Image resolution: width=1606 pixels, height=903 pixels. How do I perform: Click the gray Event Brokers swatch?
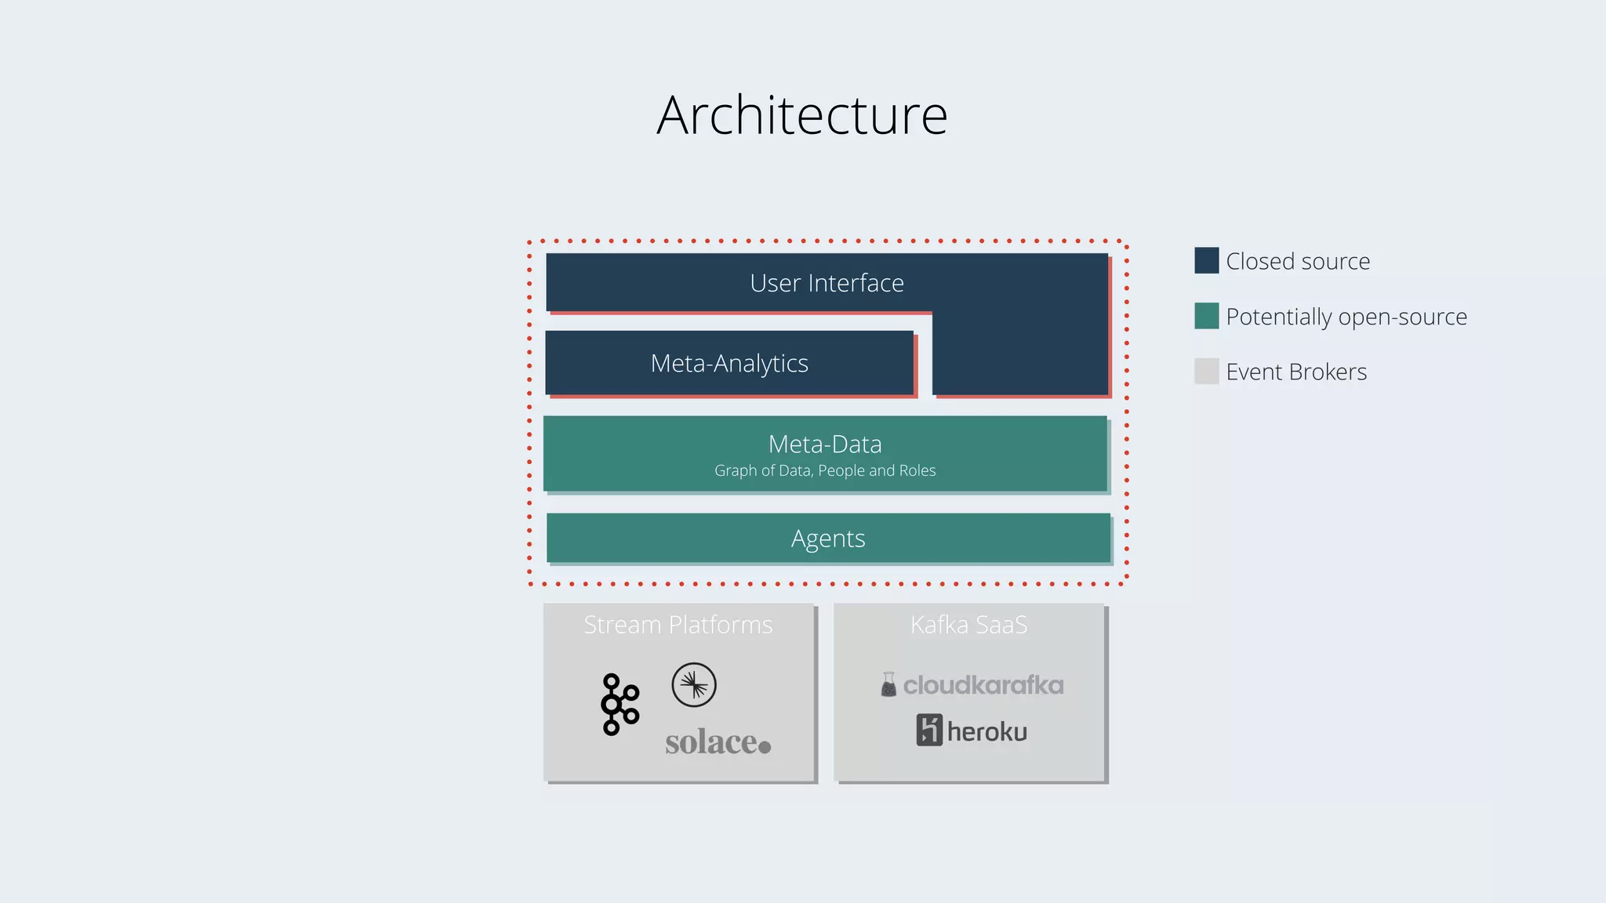pos(1206,372)
